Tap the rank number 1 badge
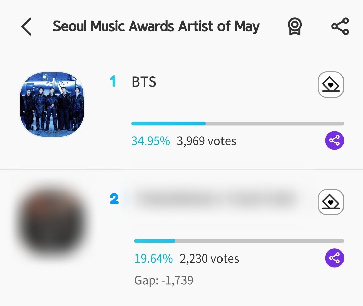The image size is (363, 306). (113, 81)
